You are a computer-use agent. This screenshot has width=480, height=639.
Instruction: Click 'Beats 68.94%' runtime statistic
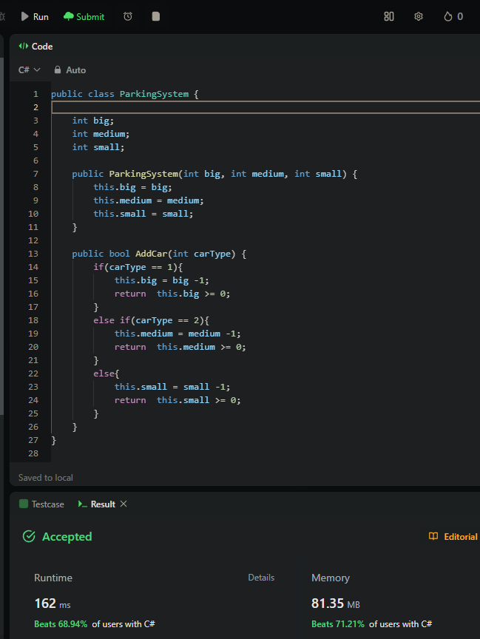(x=61, y=624)
